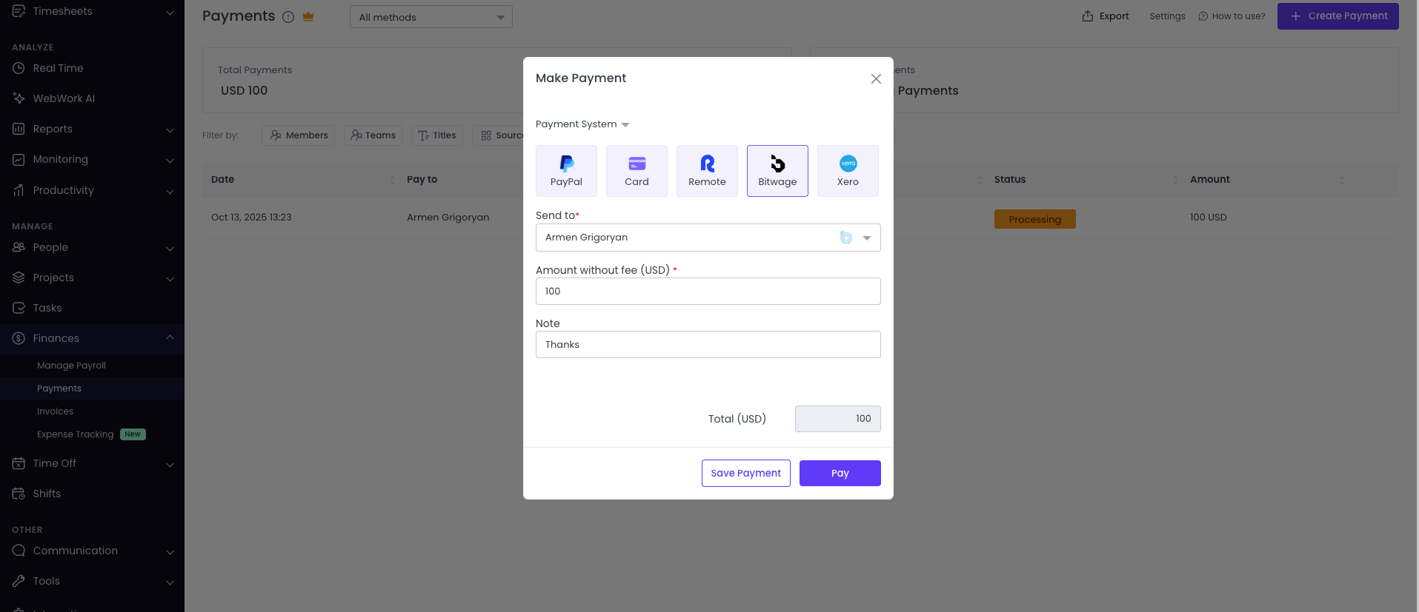Click the Amount without fee field
Image resolution: width=1419 pixels, height=612 pixels.
708,292
